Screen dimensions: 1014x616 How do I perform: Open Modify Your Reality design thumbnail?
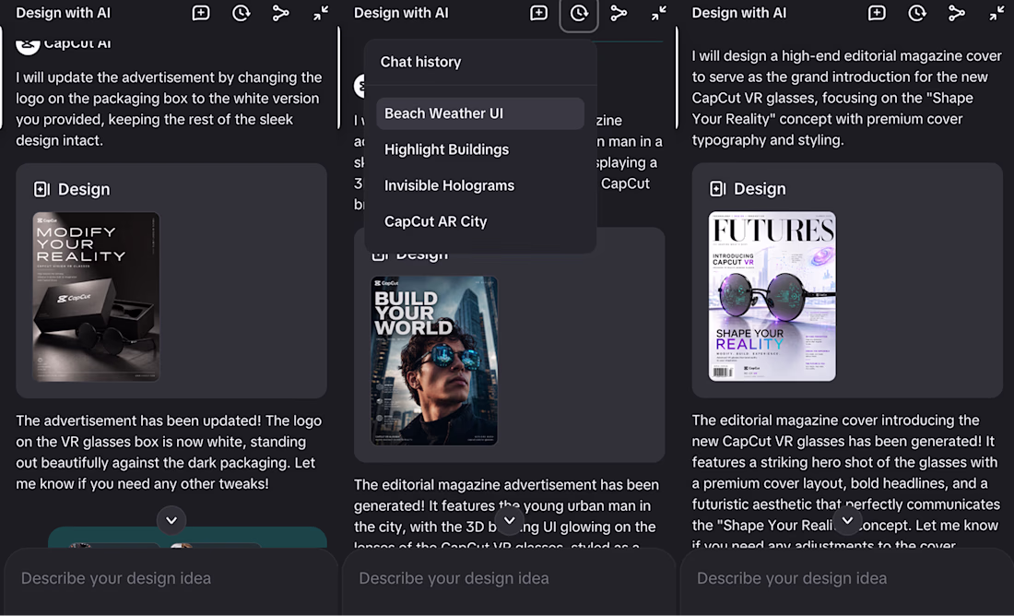pyautogui.click(x=96, y=296)
